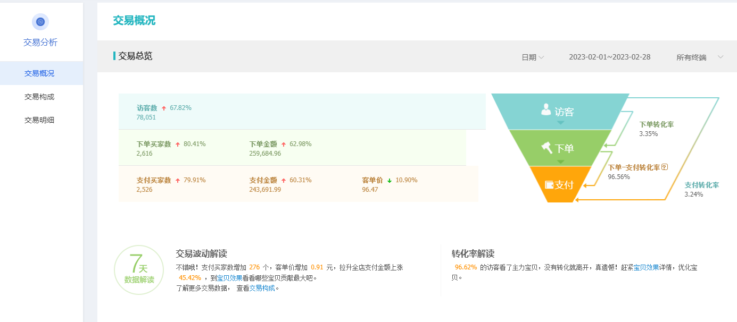Open 宝贝效果 link under 转化率解读
Screen dimensions: 737x322
coord(646,267)
